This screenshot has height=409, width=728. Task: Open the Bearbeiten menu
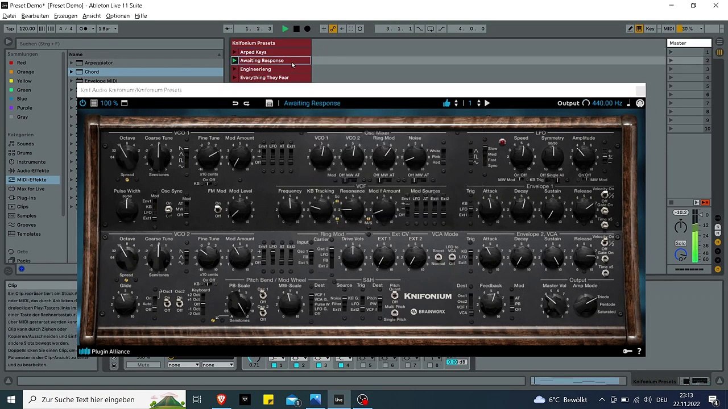[35, 16]
